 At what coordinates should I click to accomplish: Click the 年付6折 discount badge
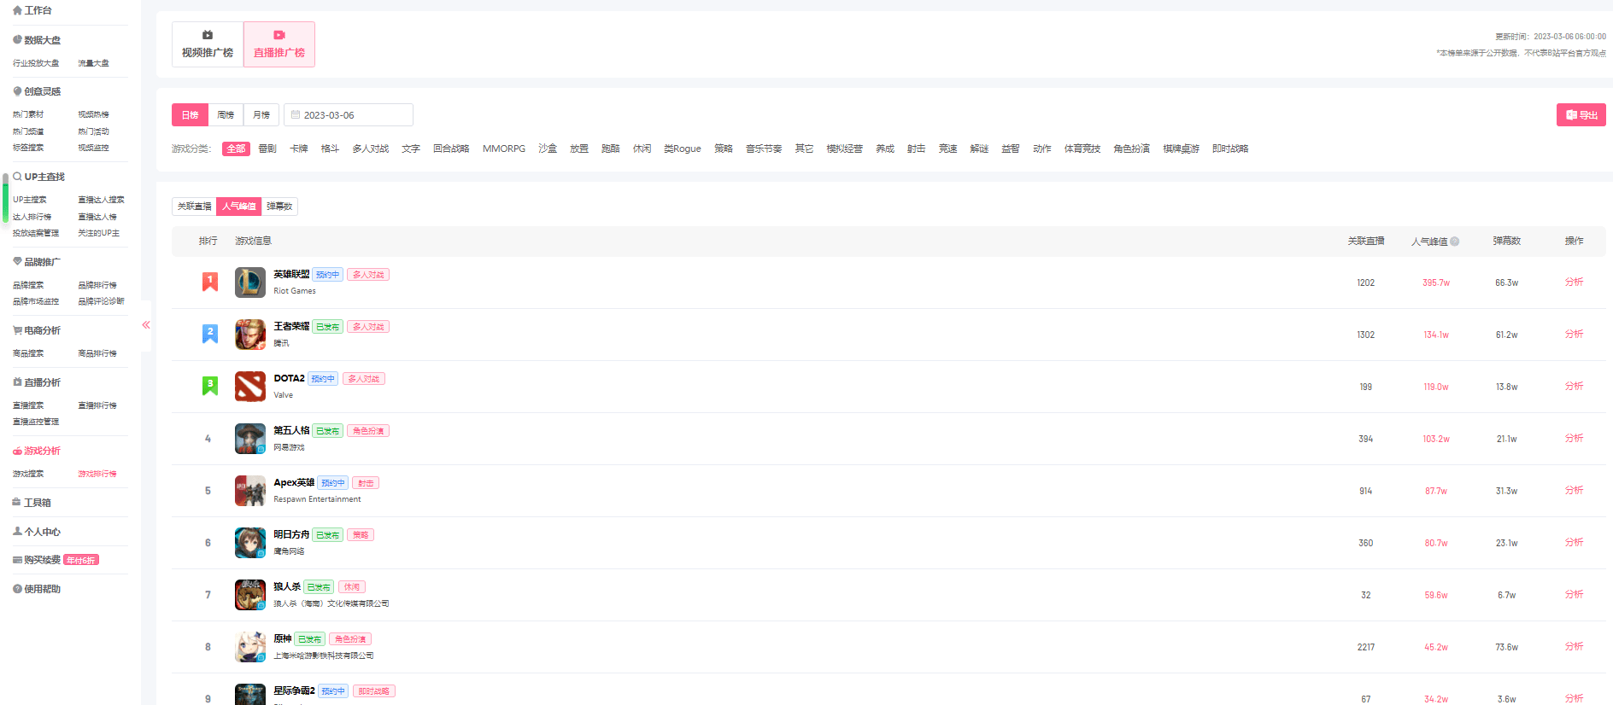tap(81, 560)
